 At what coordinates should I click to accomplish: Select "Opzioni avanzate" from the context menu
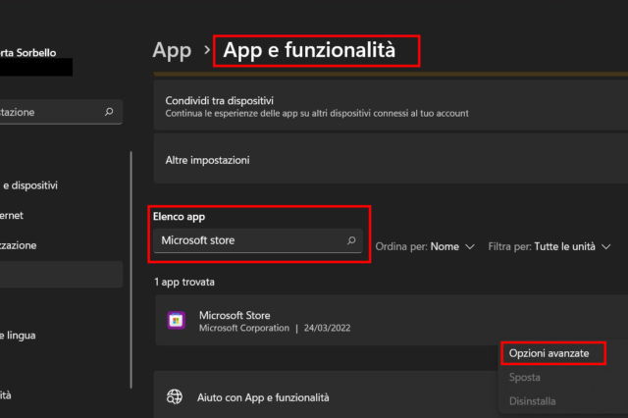coord(552,352)
